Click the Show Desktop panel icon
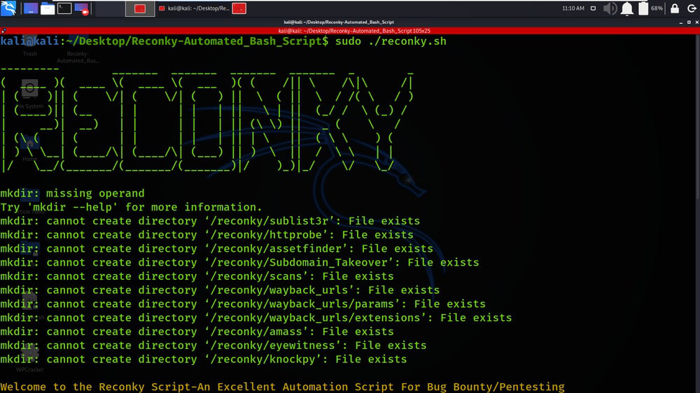Screen dimensions: 700x393 30,8
